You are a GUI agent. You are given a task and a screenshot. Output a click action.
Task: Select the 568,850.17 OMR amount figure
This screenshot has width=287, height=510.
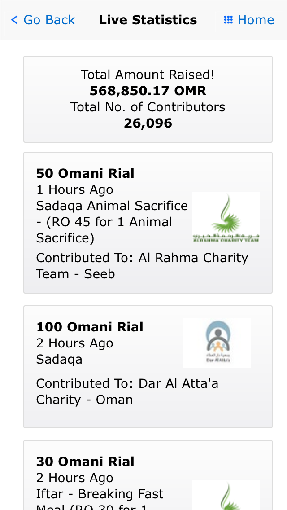coord(148,91)
